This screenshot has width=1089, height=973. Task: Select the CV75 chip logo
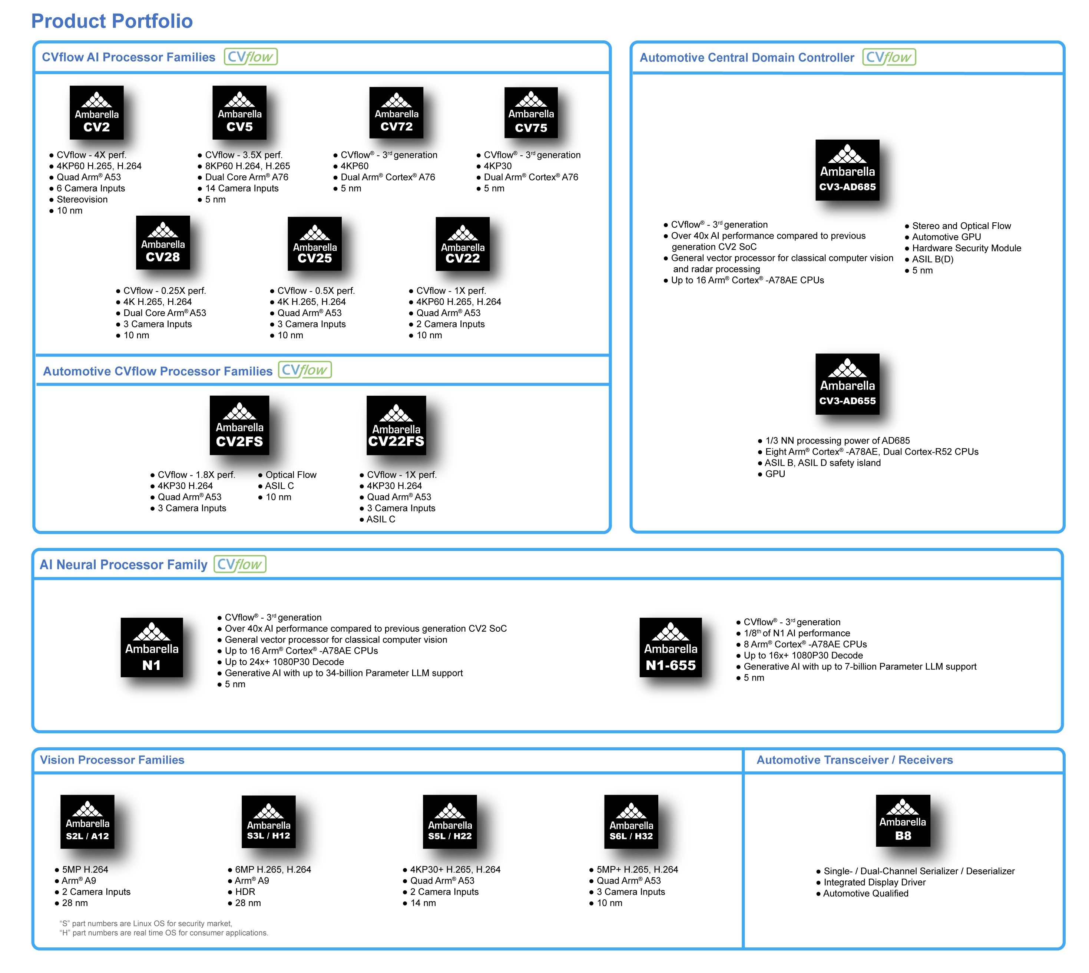(x=530, y=113)
